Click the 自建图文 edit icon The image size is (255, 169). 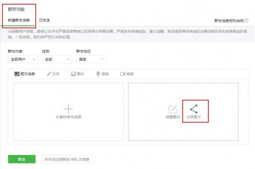173,109
